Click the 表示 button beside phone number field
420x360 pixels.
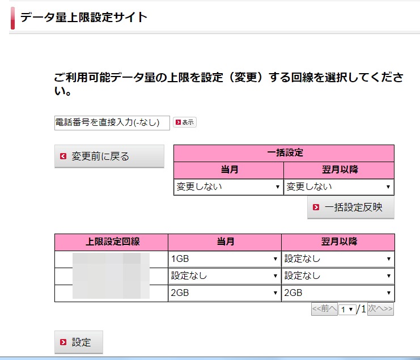[185, 122]
